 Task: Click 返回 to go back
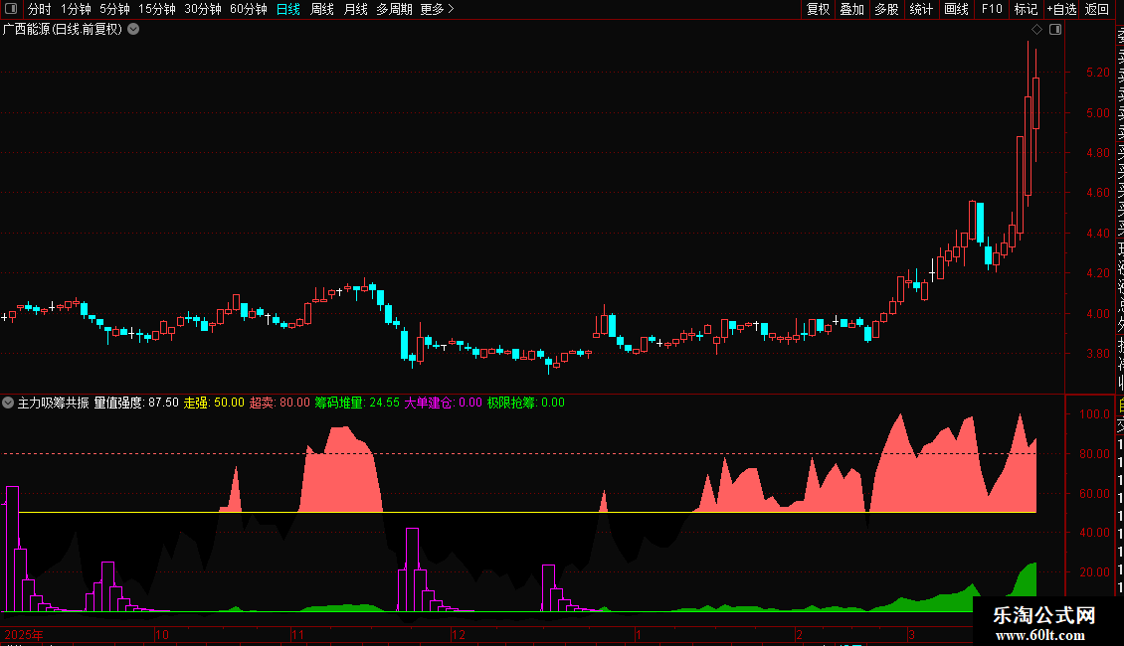pos(1097,9)
